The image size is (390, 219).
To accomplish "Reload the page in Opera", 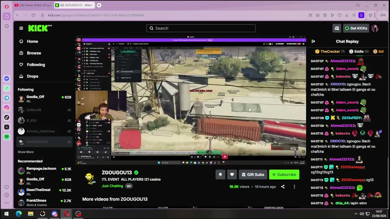I will [x=33, y=15].
